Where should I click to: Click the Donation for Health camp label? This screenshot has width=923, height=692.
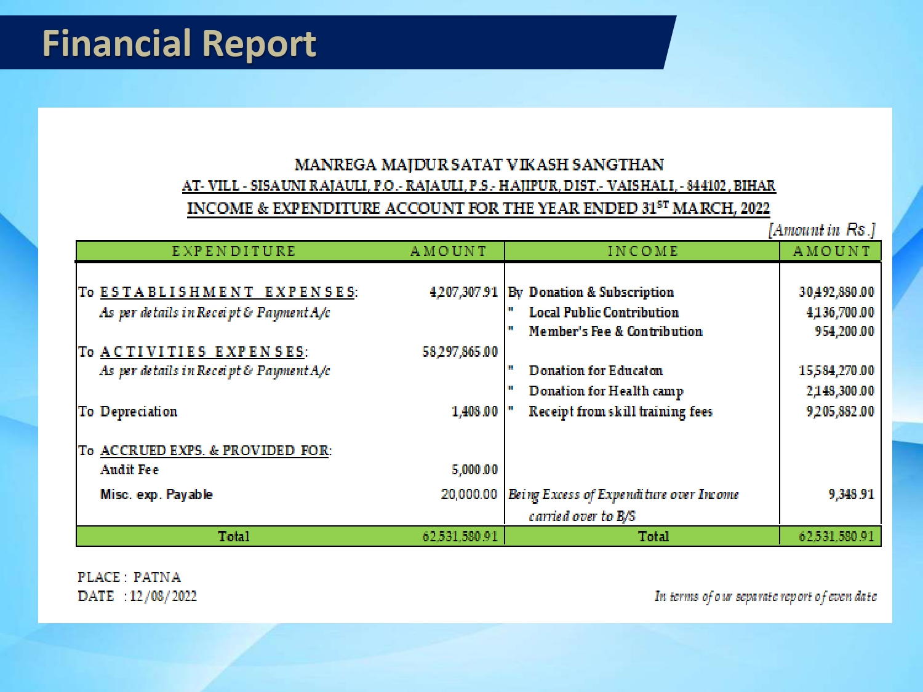pos(606,391)
